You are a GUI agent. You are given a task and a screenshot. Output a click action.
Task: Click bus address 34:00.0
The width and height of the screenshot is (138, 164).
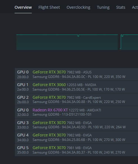(x=23, y=140)
